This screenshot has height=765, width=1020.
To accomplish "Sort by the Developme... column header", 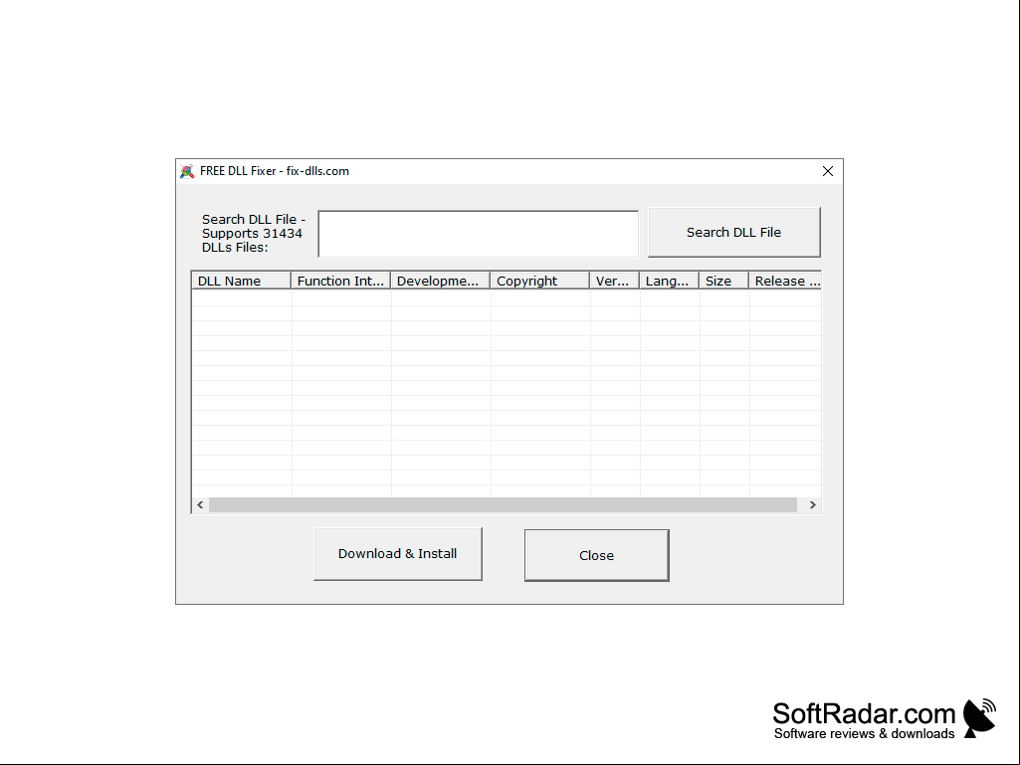I will [440, 281].
